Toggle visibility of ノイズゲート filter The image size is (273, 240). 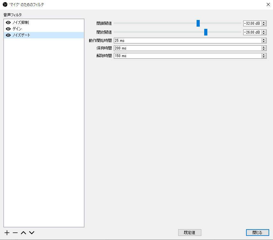click(8, 35)
